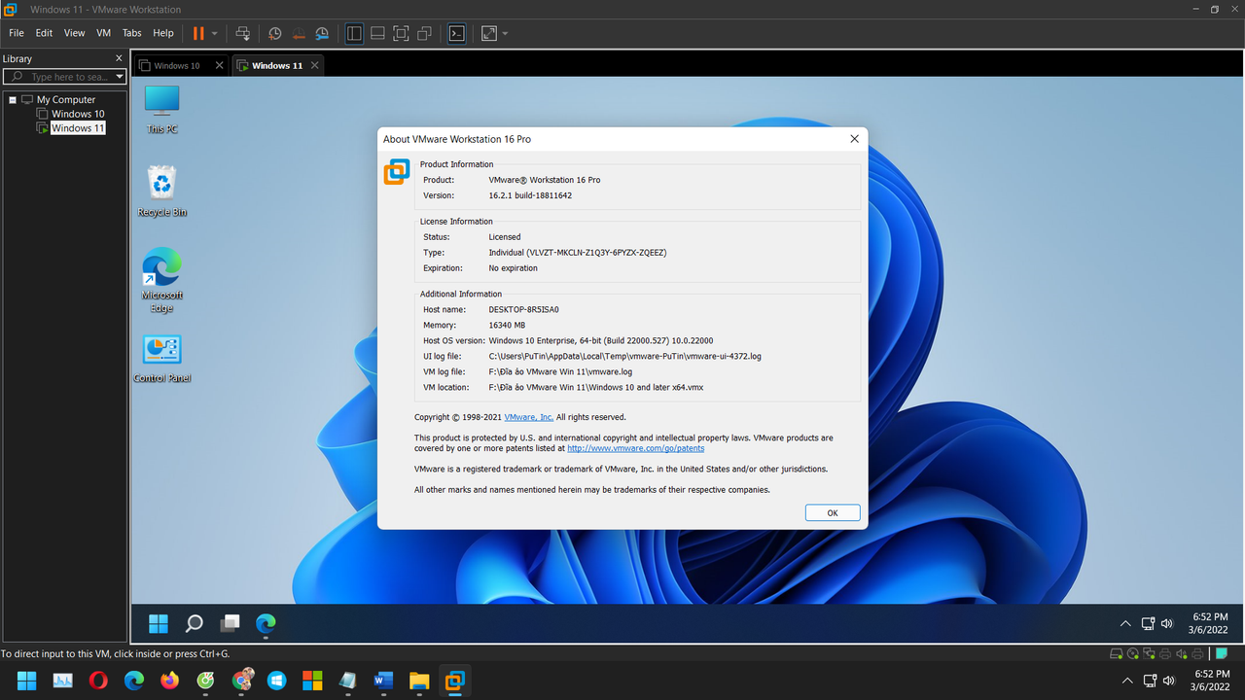Toggle the library sidebar view icon

tap(354, 33)
